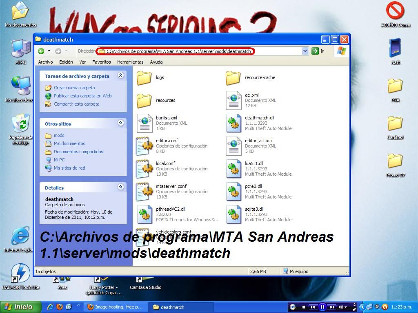Open the Inicio start menu
The image size is (418, 313).
20,307
